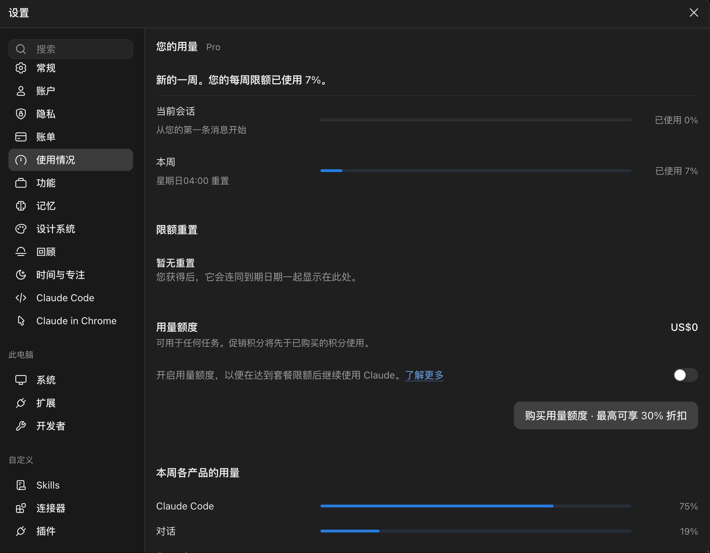
Task: Click the Pro plan label
Action: pos(213,47)
